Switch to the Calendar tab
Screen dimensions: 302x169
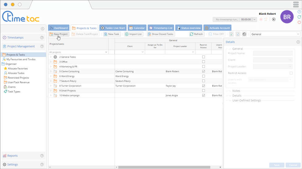(137, 28)
